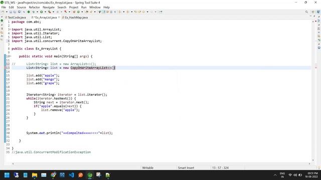Click the Save All toolbar icon
321x180 pixels.
pos(15,12)
